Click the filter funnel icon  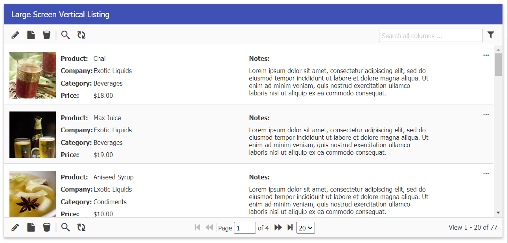click(491, 35)
